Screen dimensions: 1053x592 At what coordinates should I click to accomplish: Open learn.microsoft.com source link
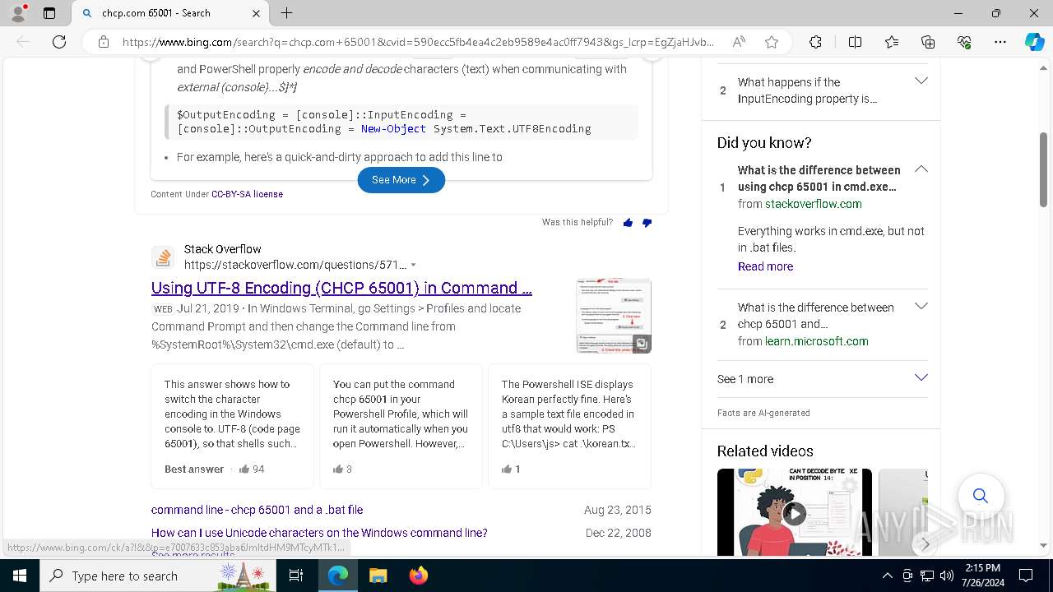pyautogui.click(x=816, y=341)
